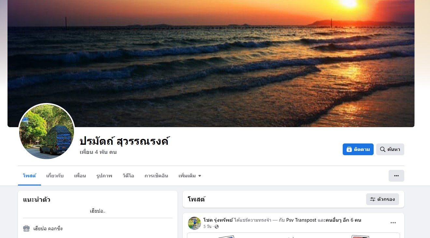Open the three-dot menu on the post
430x238 pixels.
(x=393, y=223)
